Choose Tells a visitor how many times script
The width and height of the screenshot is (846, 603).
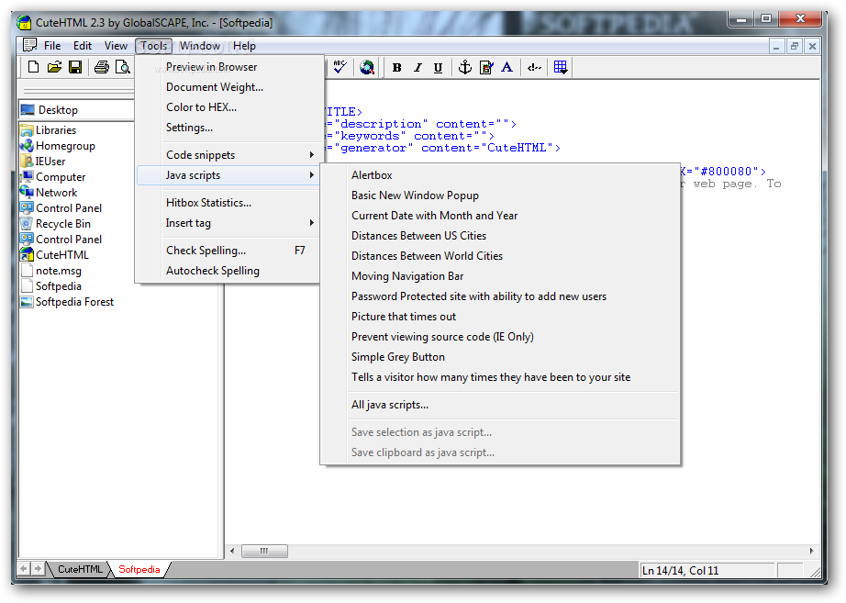(499, 377)
